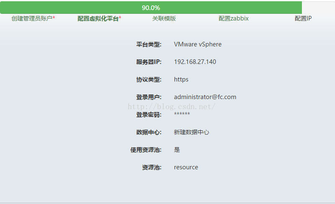Viewport: 335px width, 204px height.
Task: Click the 90.0% green progress bar
Action: coord(151,8)
